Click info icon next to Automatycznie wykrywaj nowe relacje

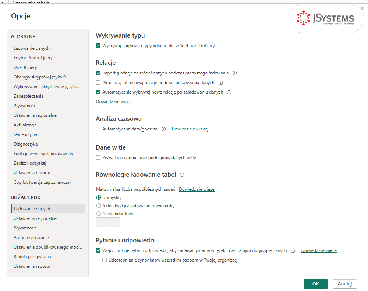pyautogui.click(x=229, y=92)
